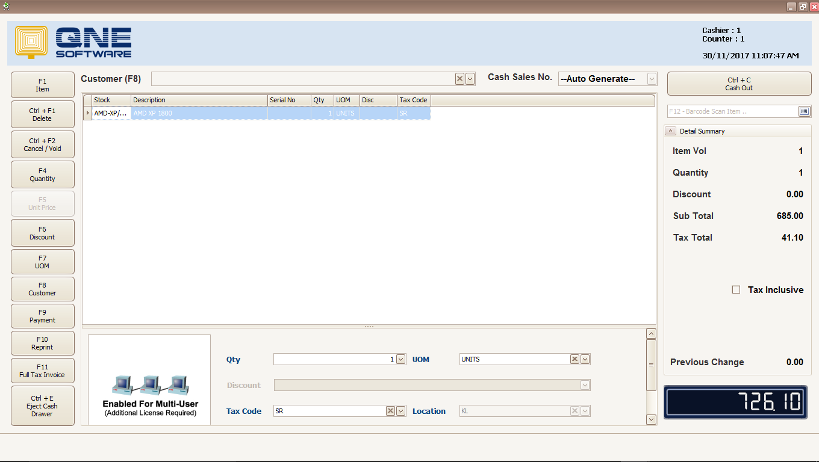The image size is (819, 462).
Task: Click the Sub Total 685.00 value
Action: (x=790, y=216)
